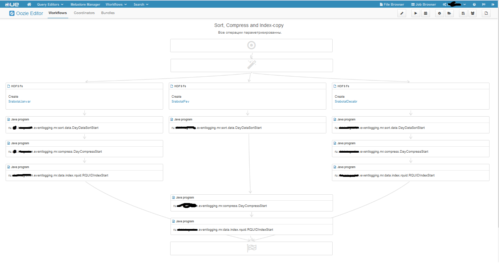
Task: Schedule the workflow with the calendar icon
Action: (x=425, y=13)
